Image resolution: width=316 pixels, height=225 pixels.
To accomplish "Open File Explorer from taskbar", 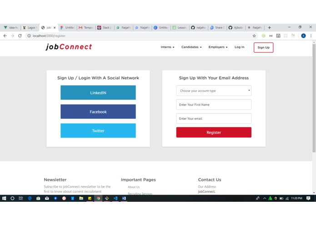I will [x=81, y=199].
